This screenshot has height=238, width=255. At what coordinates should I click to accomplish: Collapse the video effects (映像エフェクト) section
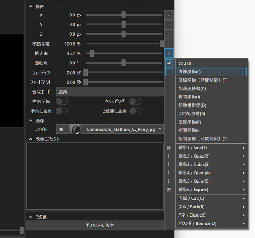click(30, 139)
